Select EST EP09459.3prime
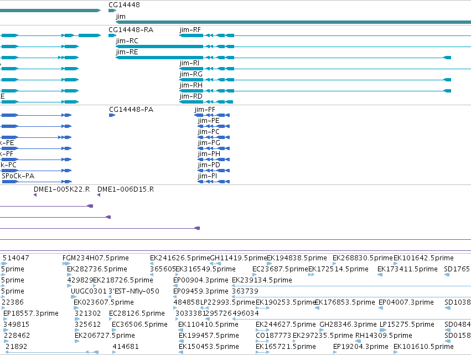471x355 pixels. (x=201, y=291)
